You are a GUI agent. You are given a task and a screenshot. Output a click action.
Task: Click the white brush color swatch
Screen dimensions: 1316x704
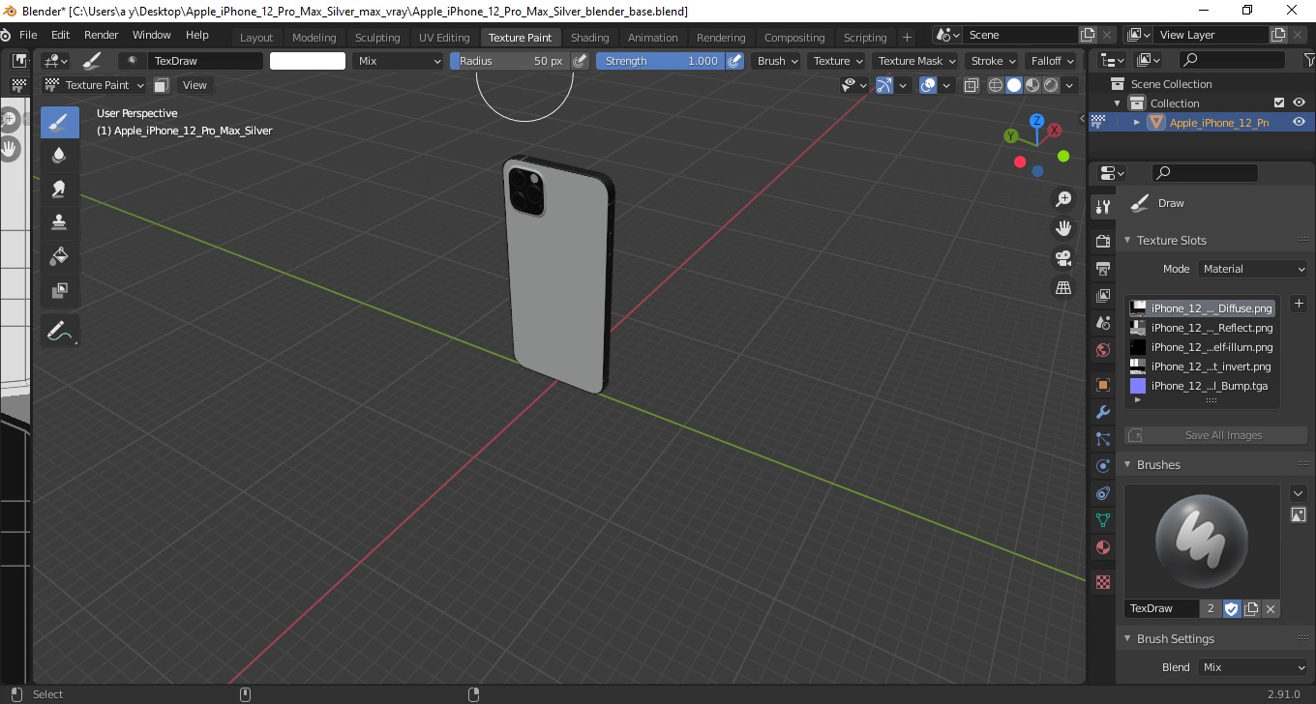(307, 61)
